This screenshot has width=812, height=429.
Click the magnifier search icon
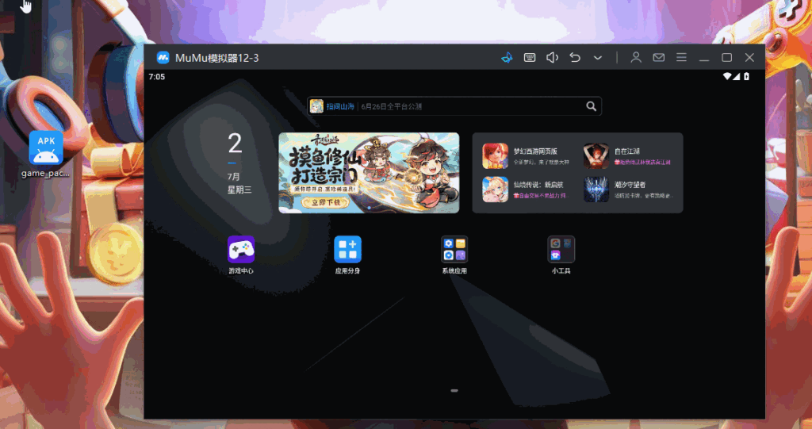click(x=591, y=106)
